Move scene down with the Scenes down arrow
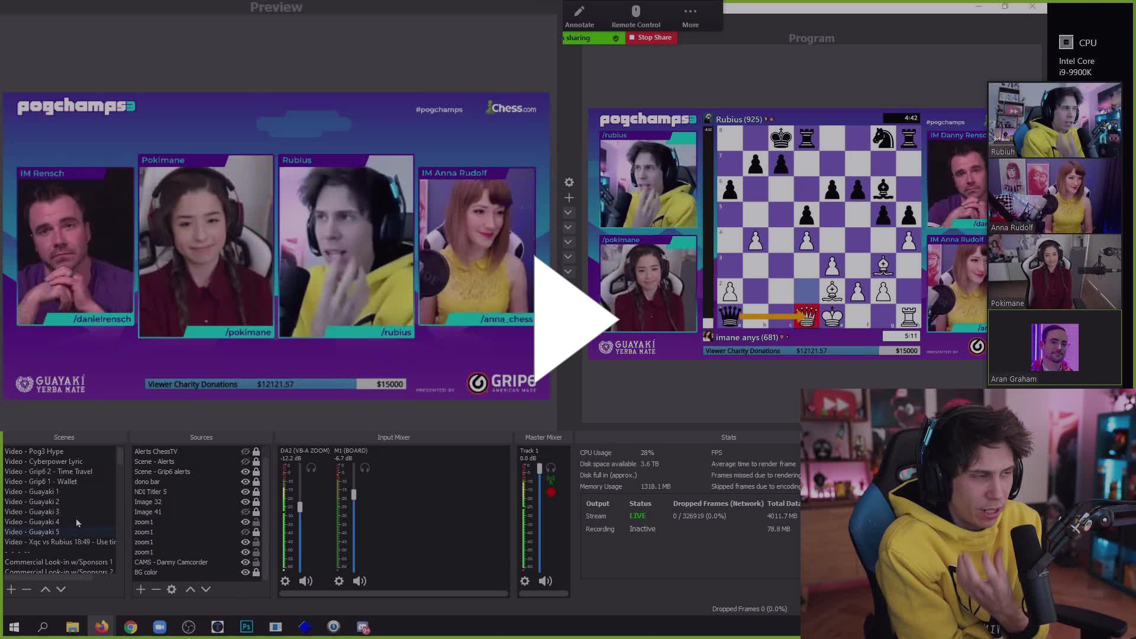This screenshot has height=639, width=1136. pyautogui.click(x=61, y=589)
